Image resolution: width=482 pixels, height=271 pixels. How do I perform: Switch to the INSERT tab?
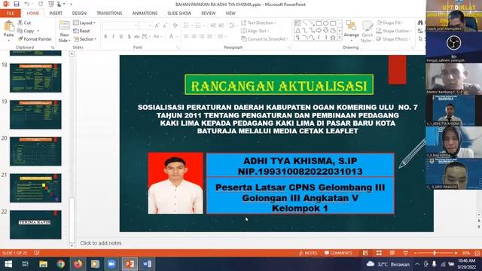(56, 14)
